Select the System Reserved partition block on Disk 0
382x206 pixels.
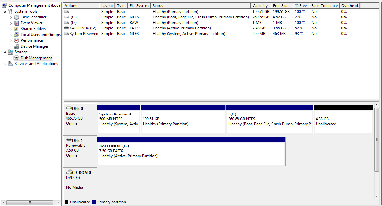[x=119, y=119]
